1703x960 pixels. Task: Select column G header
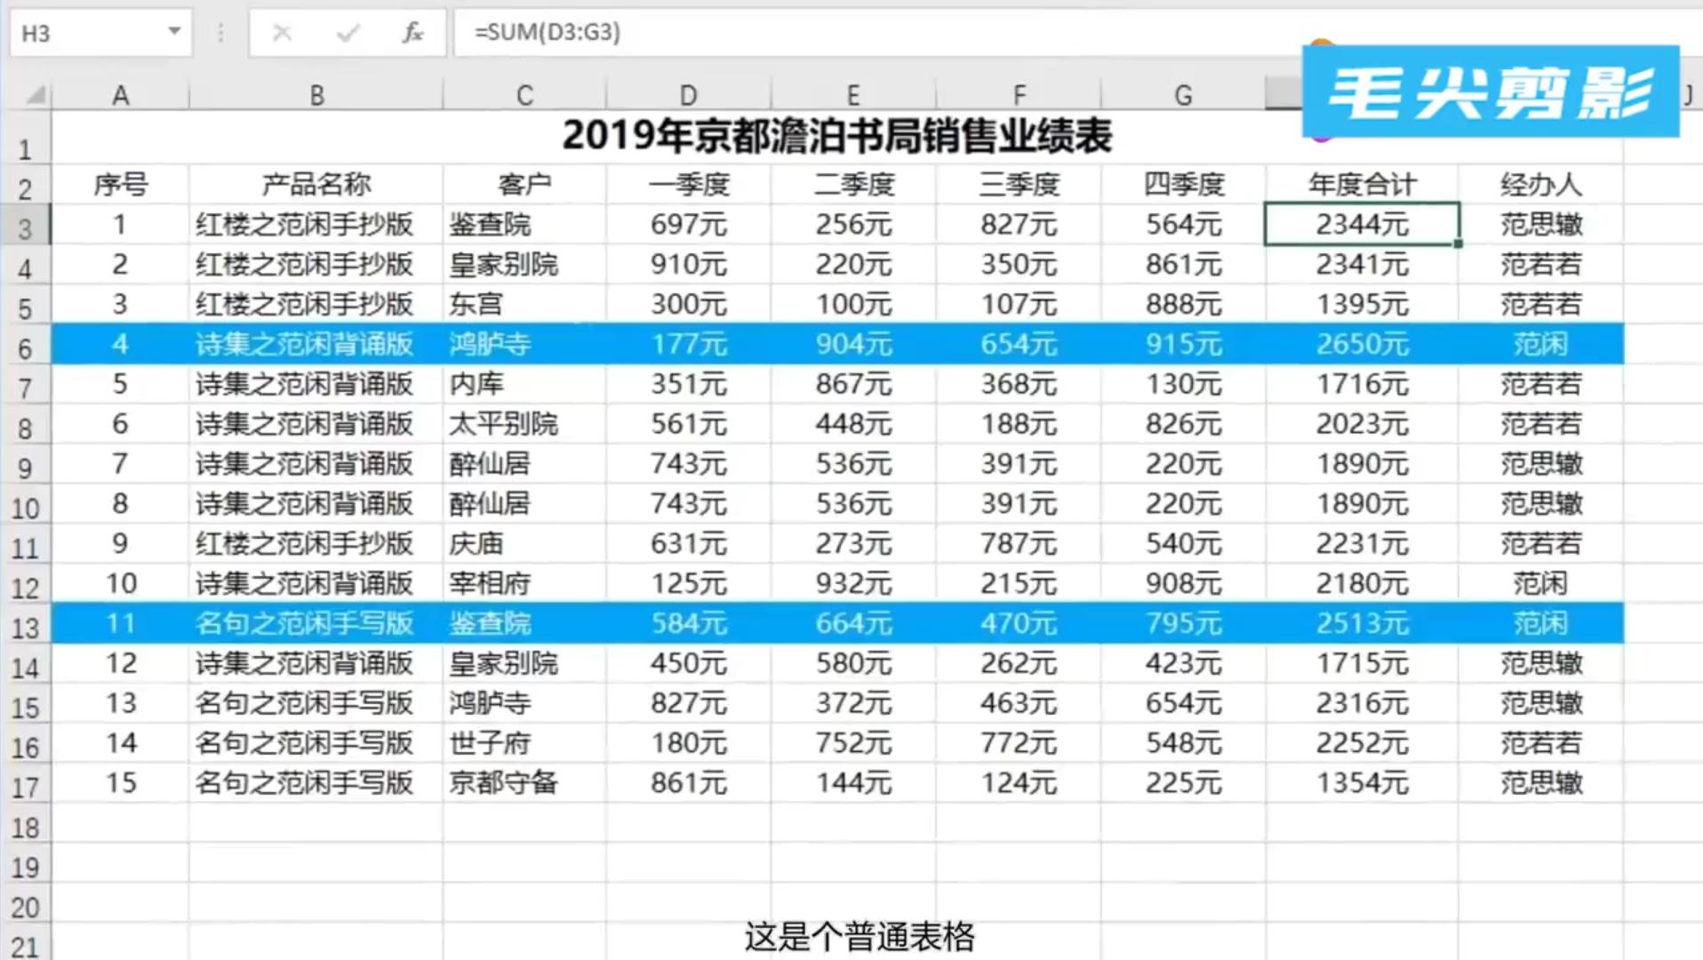(x=1183, y=94)
